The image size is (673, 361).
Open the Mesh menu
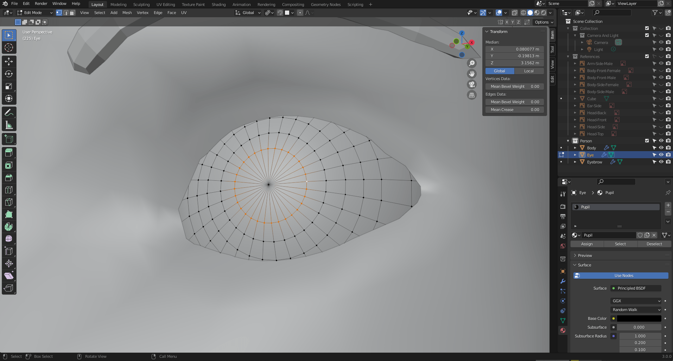click(127, 13)
